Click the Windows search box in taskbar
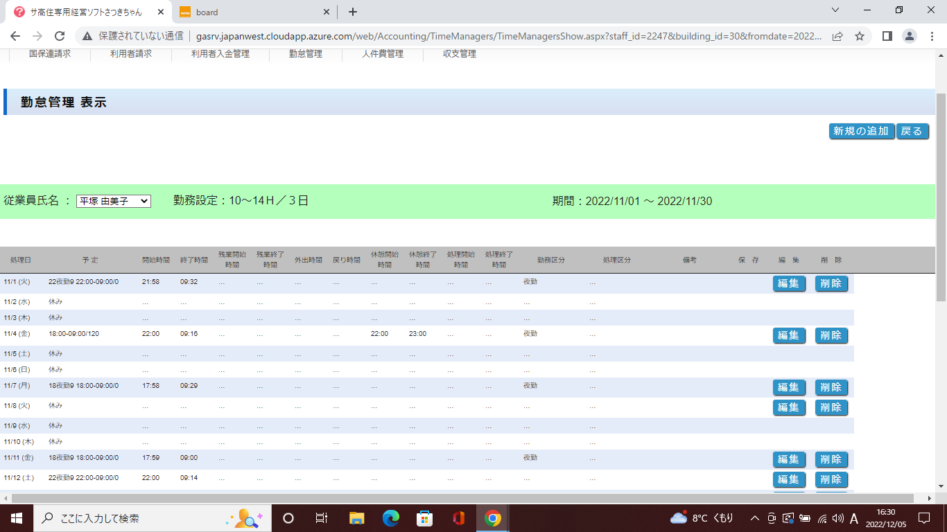Image resolution: width=947 pixels, height=532 pixels. (132, 518)
